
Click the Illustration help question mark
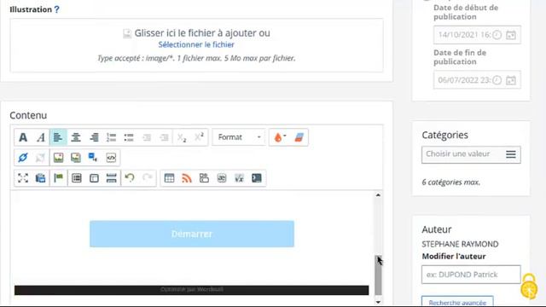click(57, 9)
